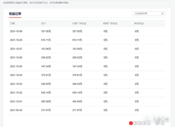
Task: Click the 总计 column header
Action: (x=43, y=23)
